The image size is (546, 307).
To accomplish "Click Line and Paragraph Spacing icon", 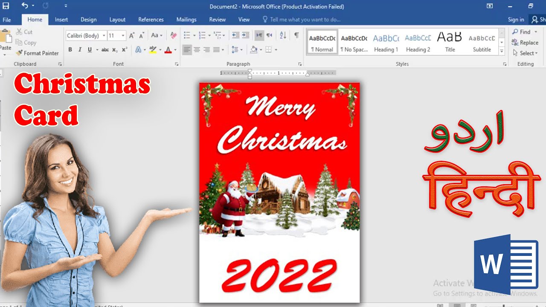I will (x=235, y=50).
